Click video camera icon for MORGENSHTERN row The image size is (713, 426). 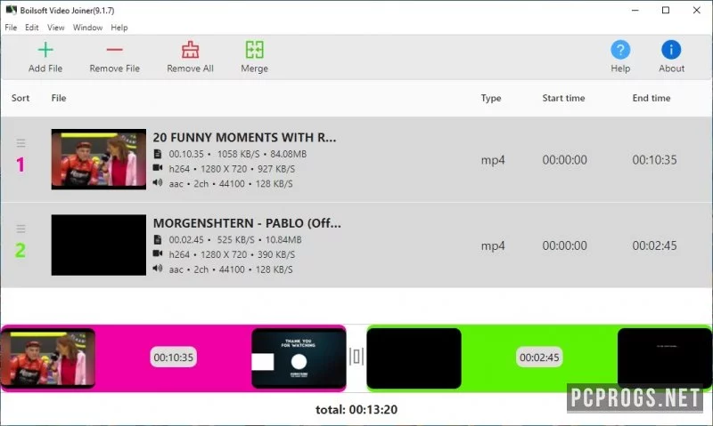click(158, 253)
